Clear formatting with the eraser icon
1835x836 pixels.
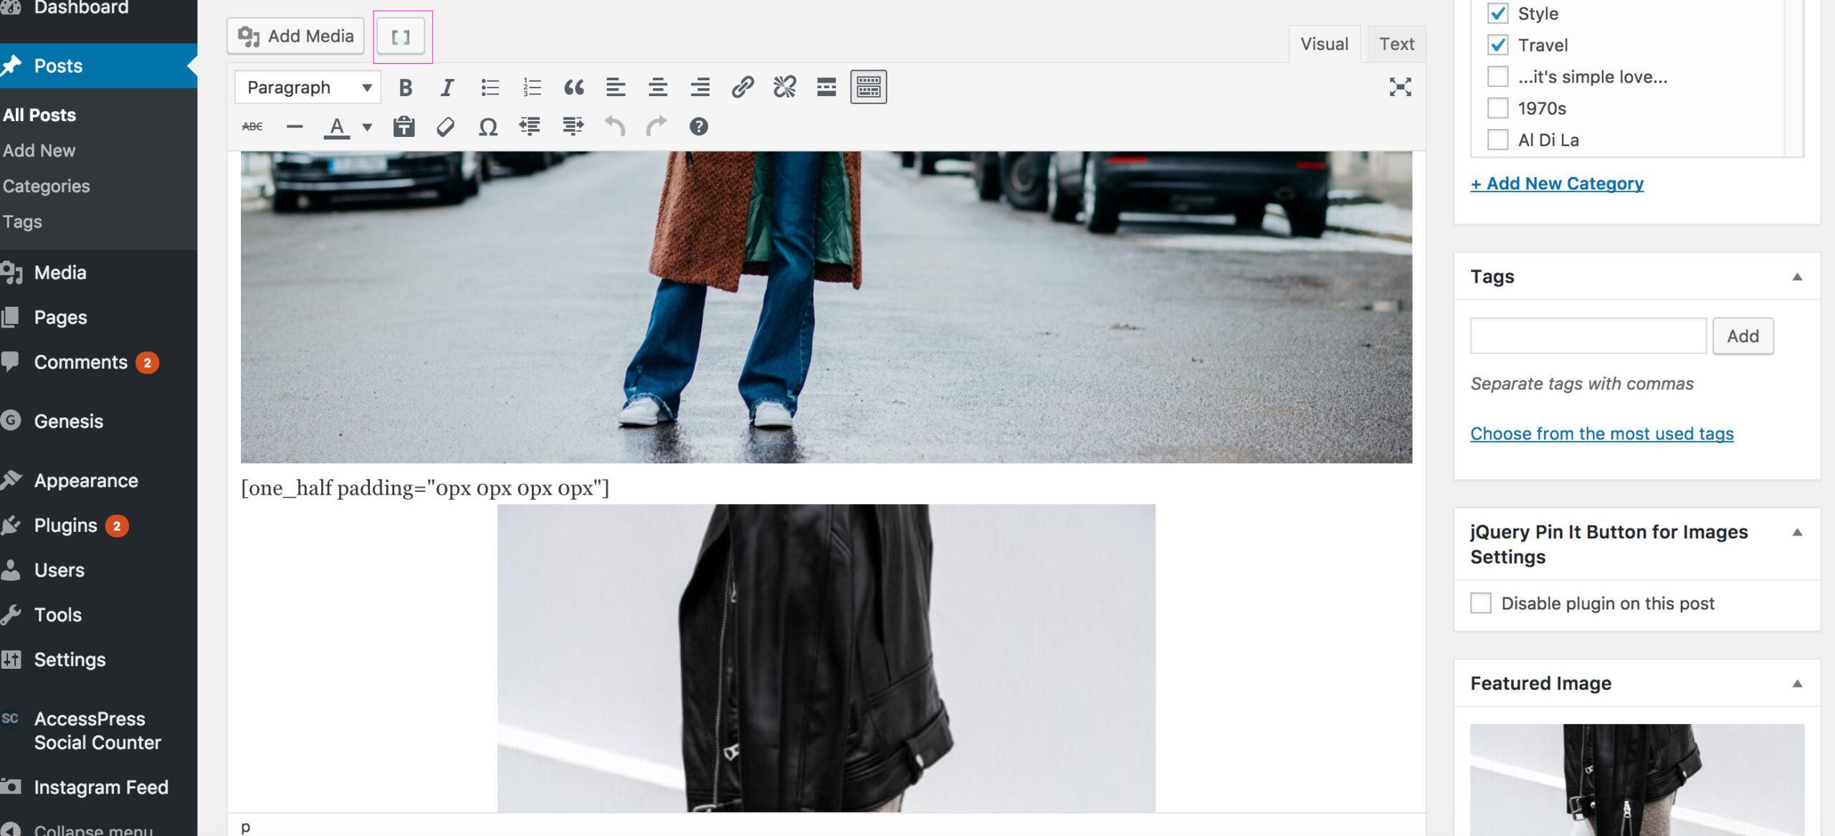click(x=446, y=127)
